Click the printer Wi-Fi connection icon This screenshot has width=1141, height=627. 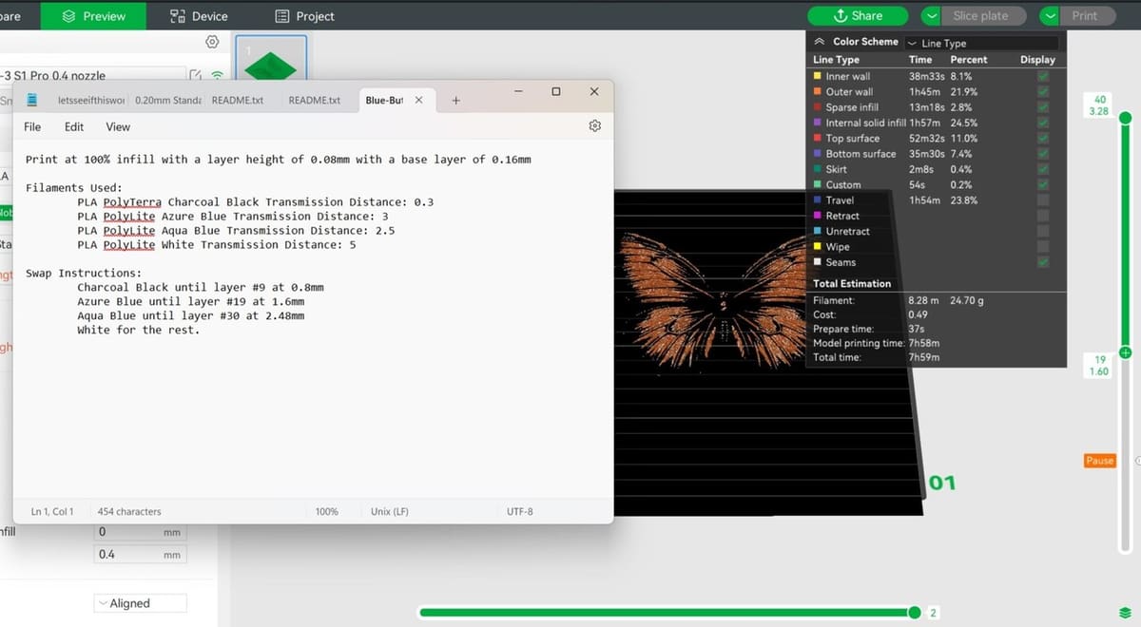coord(217,75)
